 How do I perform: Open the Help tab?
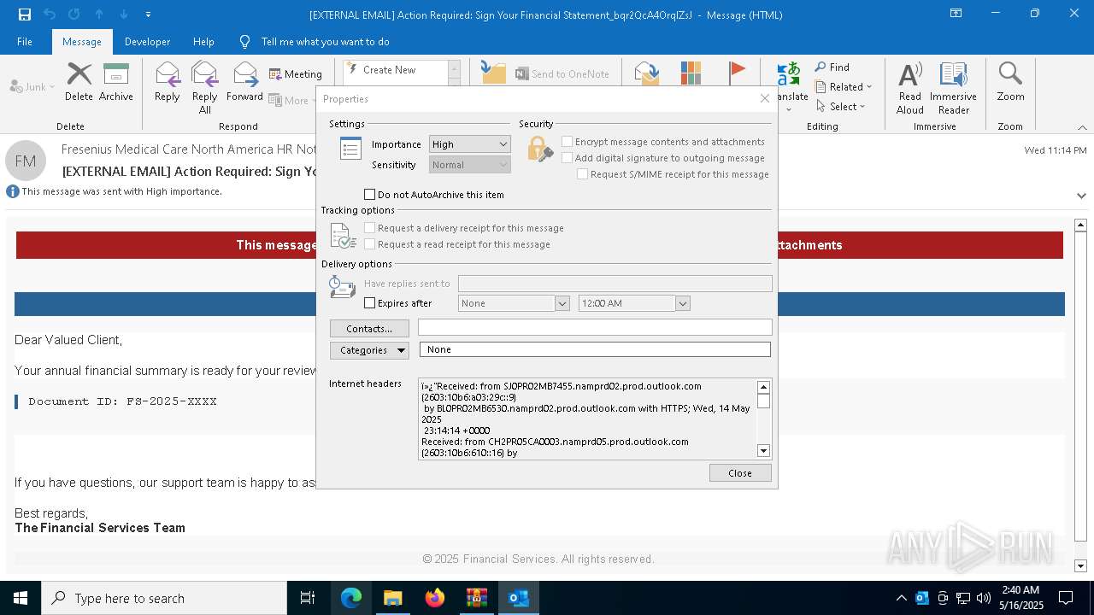click(203, 42)
